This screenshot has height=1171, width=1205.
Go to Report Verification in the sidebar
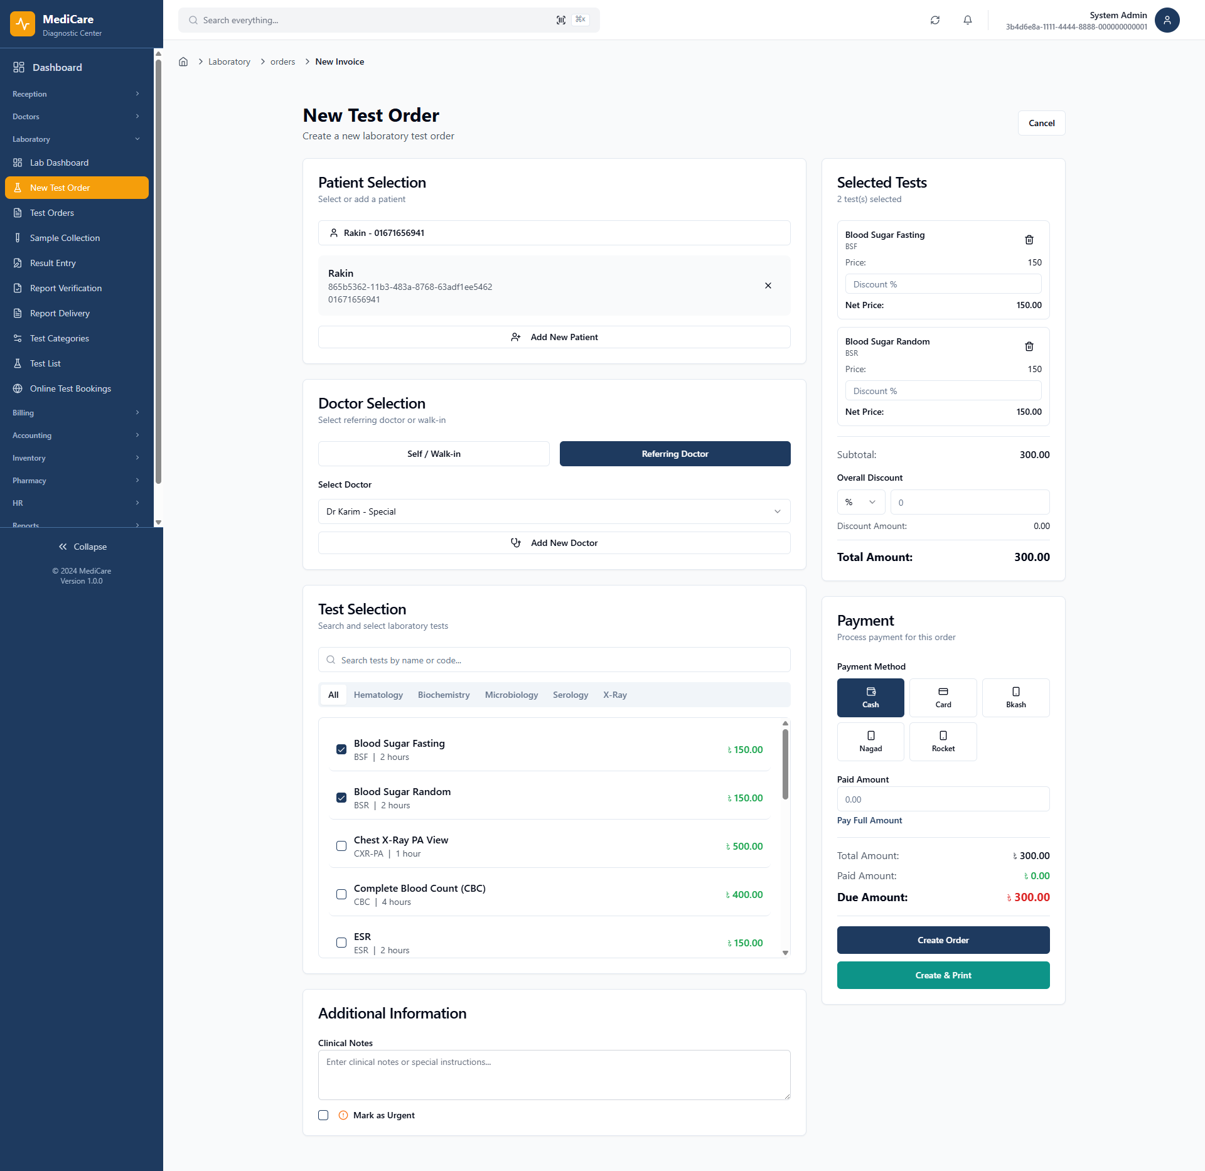tap(65, 288)
